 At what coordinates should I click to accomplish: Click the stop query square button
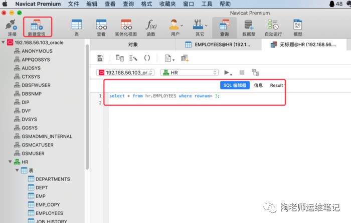tap(242, 72)
